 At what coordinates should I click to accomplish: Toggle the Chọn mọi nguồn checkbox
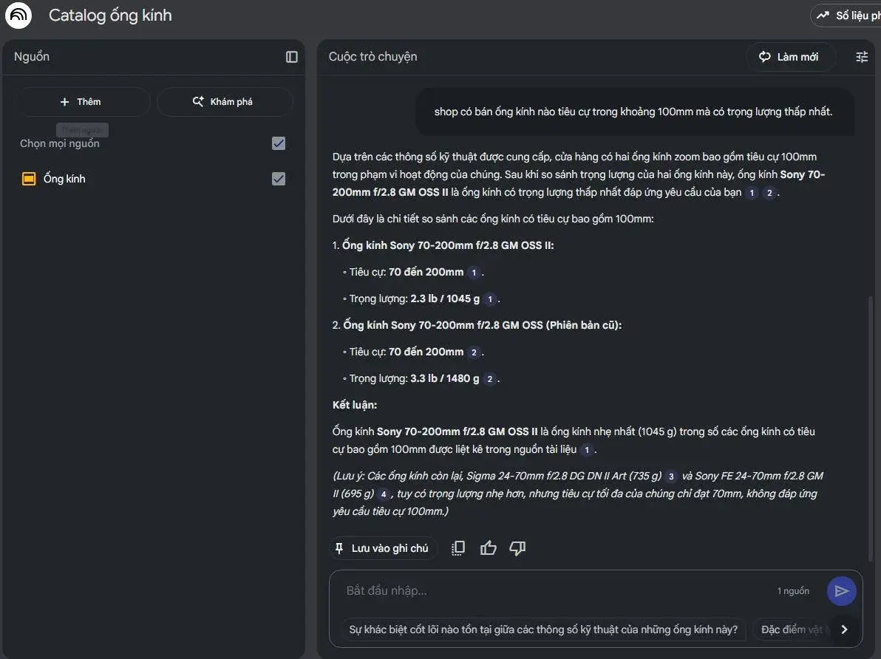coord(279,143)
